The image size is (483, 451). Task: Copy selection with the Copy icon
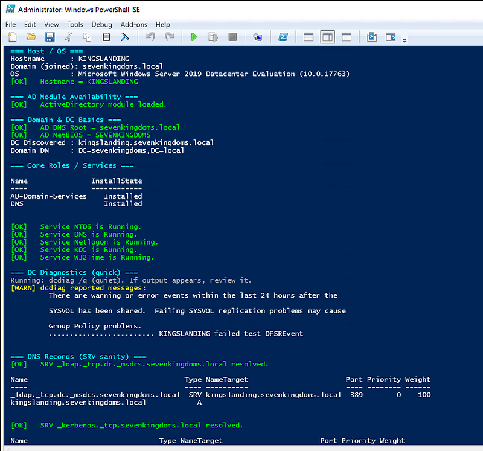(x=87, y=37)
